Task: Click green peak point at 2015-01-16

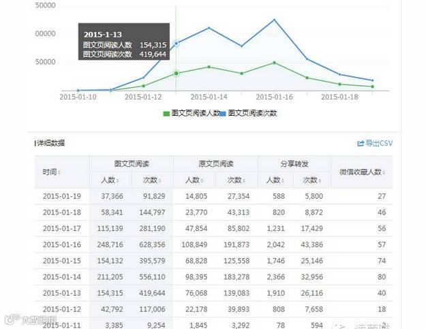Action: 275,63
